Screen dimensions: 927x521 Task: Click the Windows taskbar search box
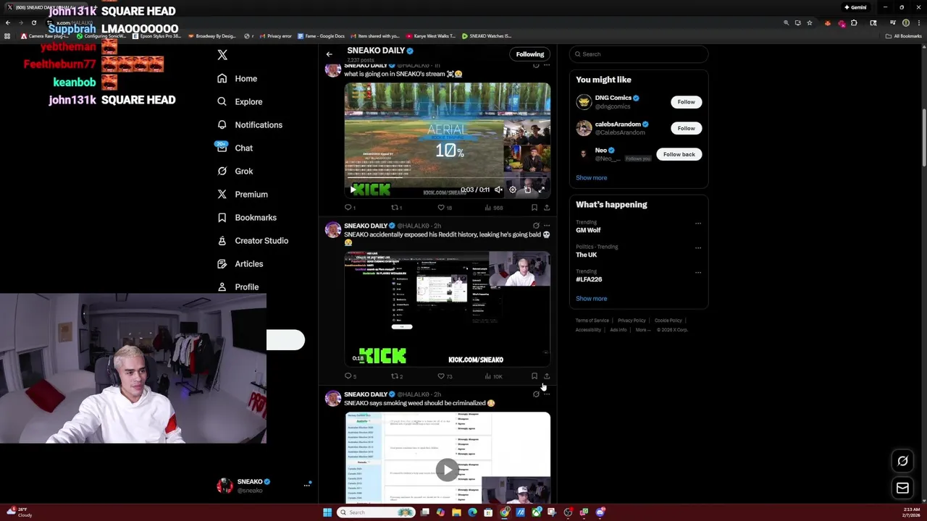pyautogui.click(x=377, y=512)
